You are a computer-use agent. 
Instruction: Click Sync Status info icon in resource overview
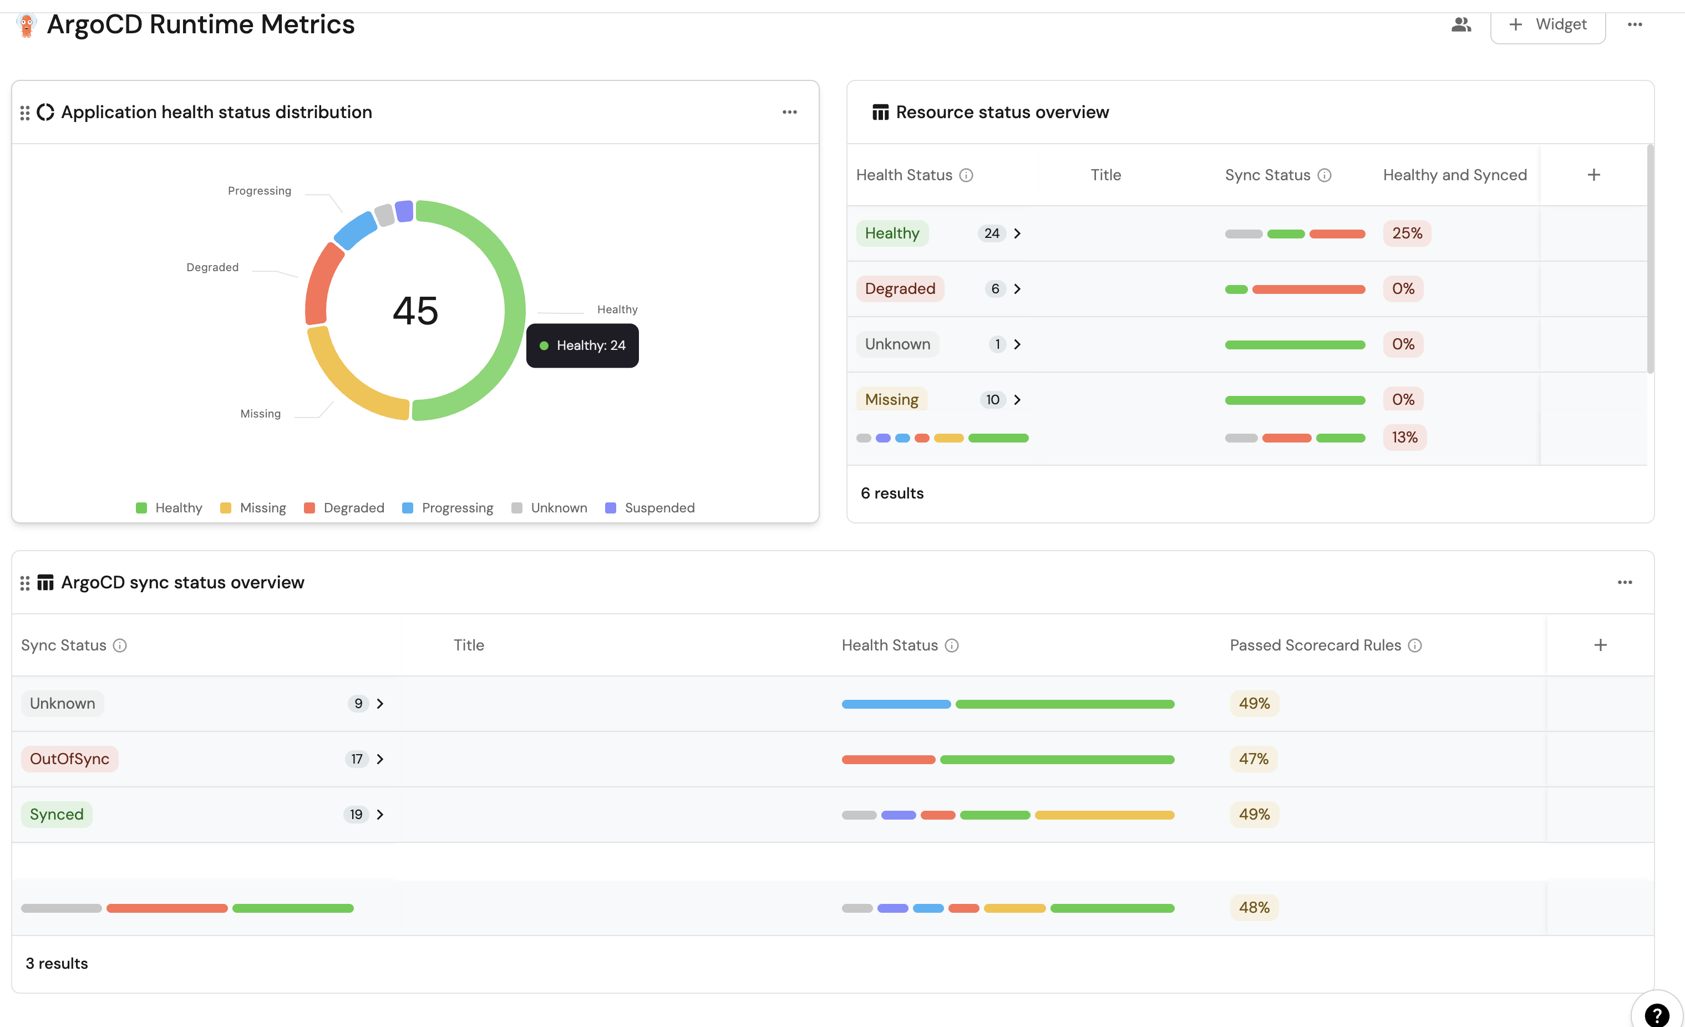pyautogui.click(x=1324, y=176)
